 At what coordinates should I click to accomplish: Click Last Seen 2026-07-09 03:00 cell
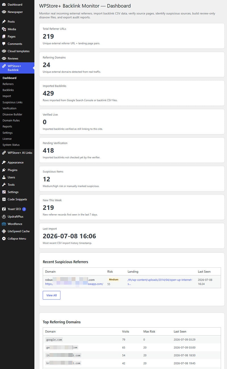[x=184, y=347]
